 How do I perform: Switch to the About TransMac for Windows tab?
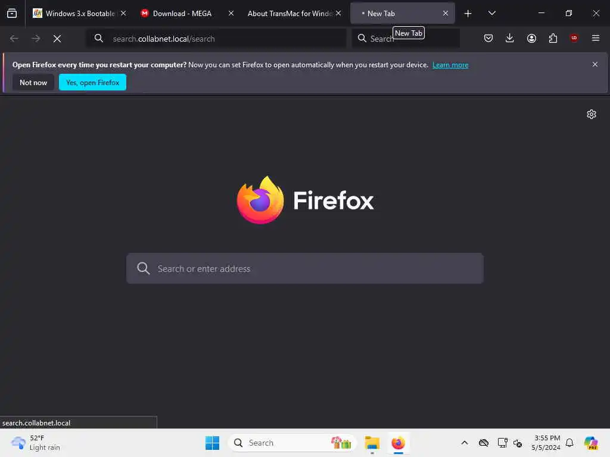click(x=294, y=14)
